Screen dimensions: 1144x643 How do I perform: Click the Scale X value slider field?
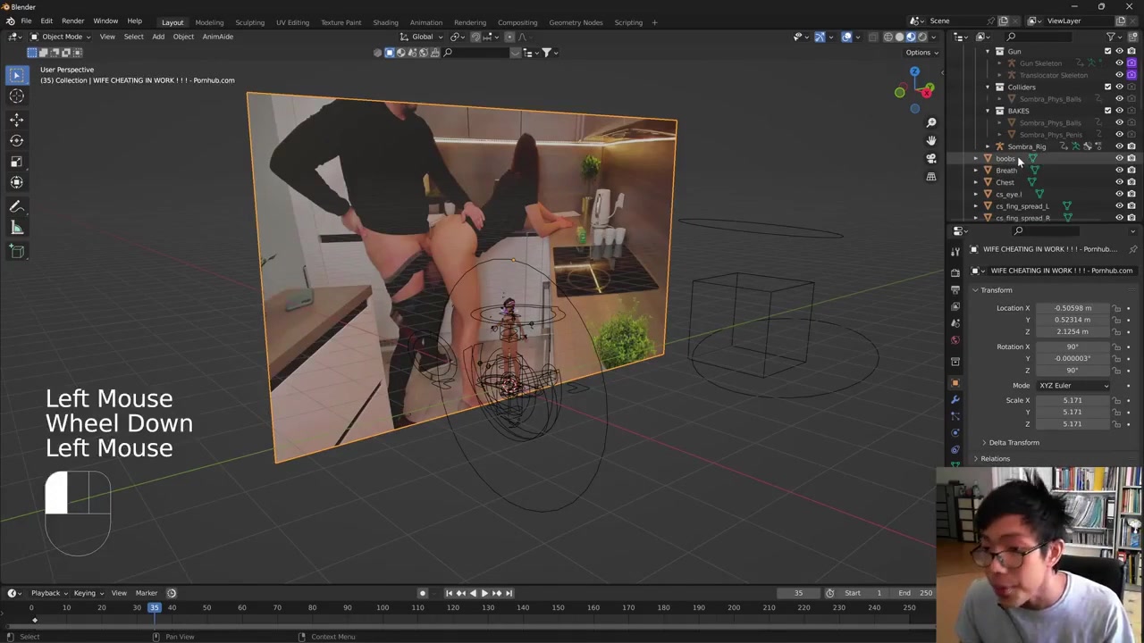coord(1072,400)
